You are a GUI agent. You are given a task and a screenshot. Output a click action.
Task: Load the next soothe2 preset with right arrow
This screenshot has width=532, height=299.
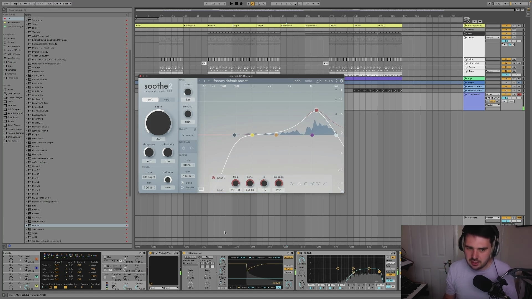tap(204, 81)
